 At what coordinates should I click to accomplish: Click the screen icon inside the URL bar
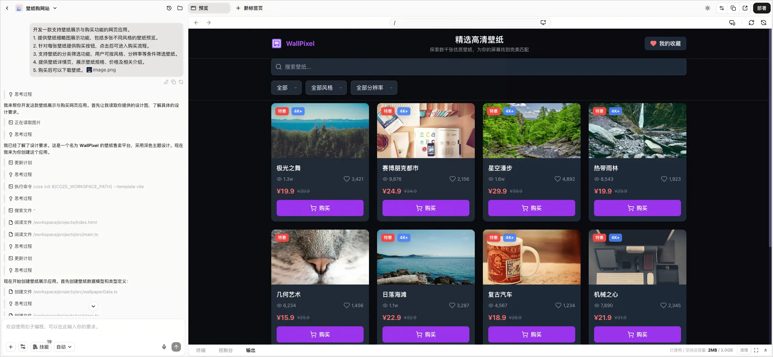[543, 23]
